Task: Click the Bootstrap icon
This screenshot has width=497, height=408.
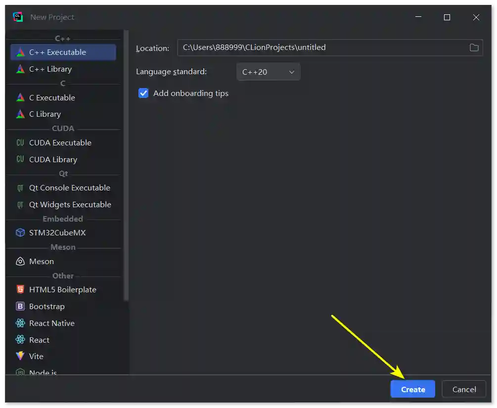Action: point(20,307)
